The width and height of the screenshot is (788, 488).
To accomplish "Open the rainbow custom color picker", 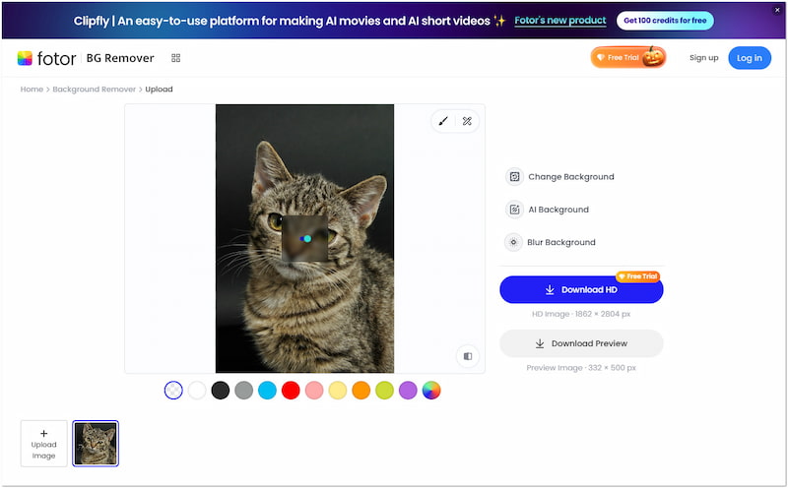I will click(431, 391).
